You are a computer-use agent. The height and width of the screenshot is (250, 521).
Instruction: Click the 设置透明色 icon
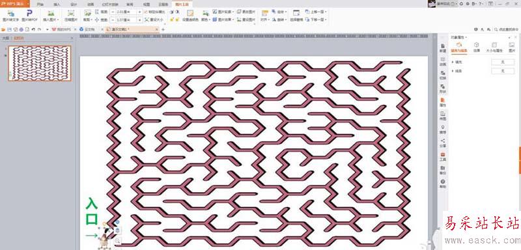(190, 14)
